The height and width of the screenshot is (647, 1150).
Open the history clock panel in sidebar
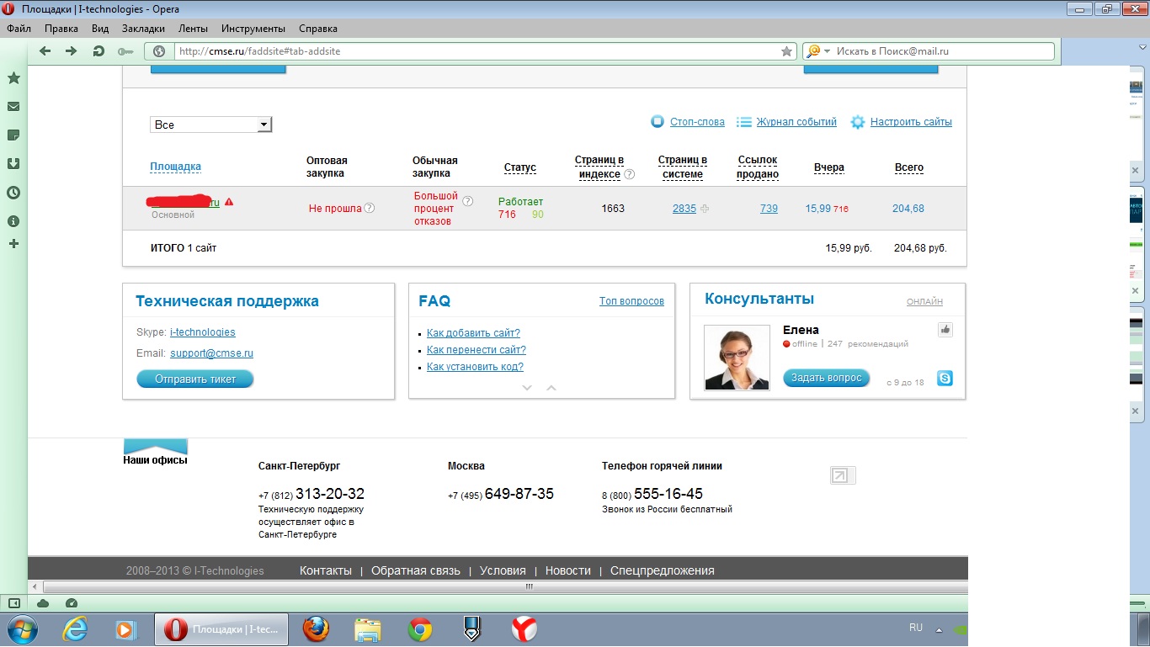[13, 193]
